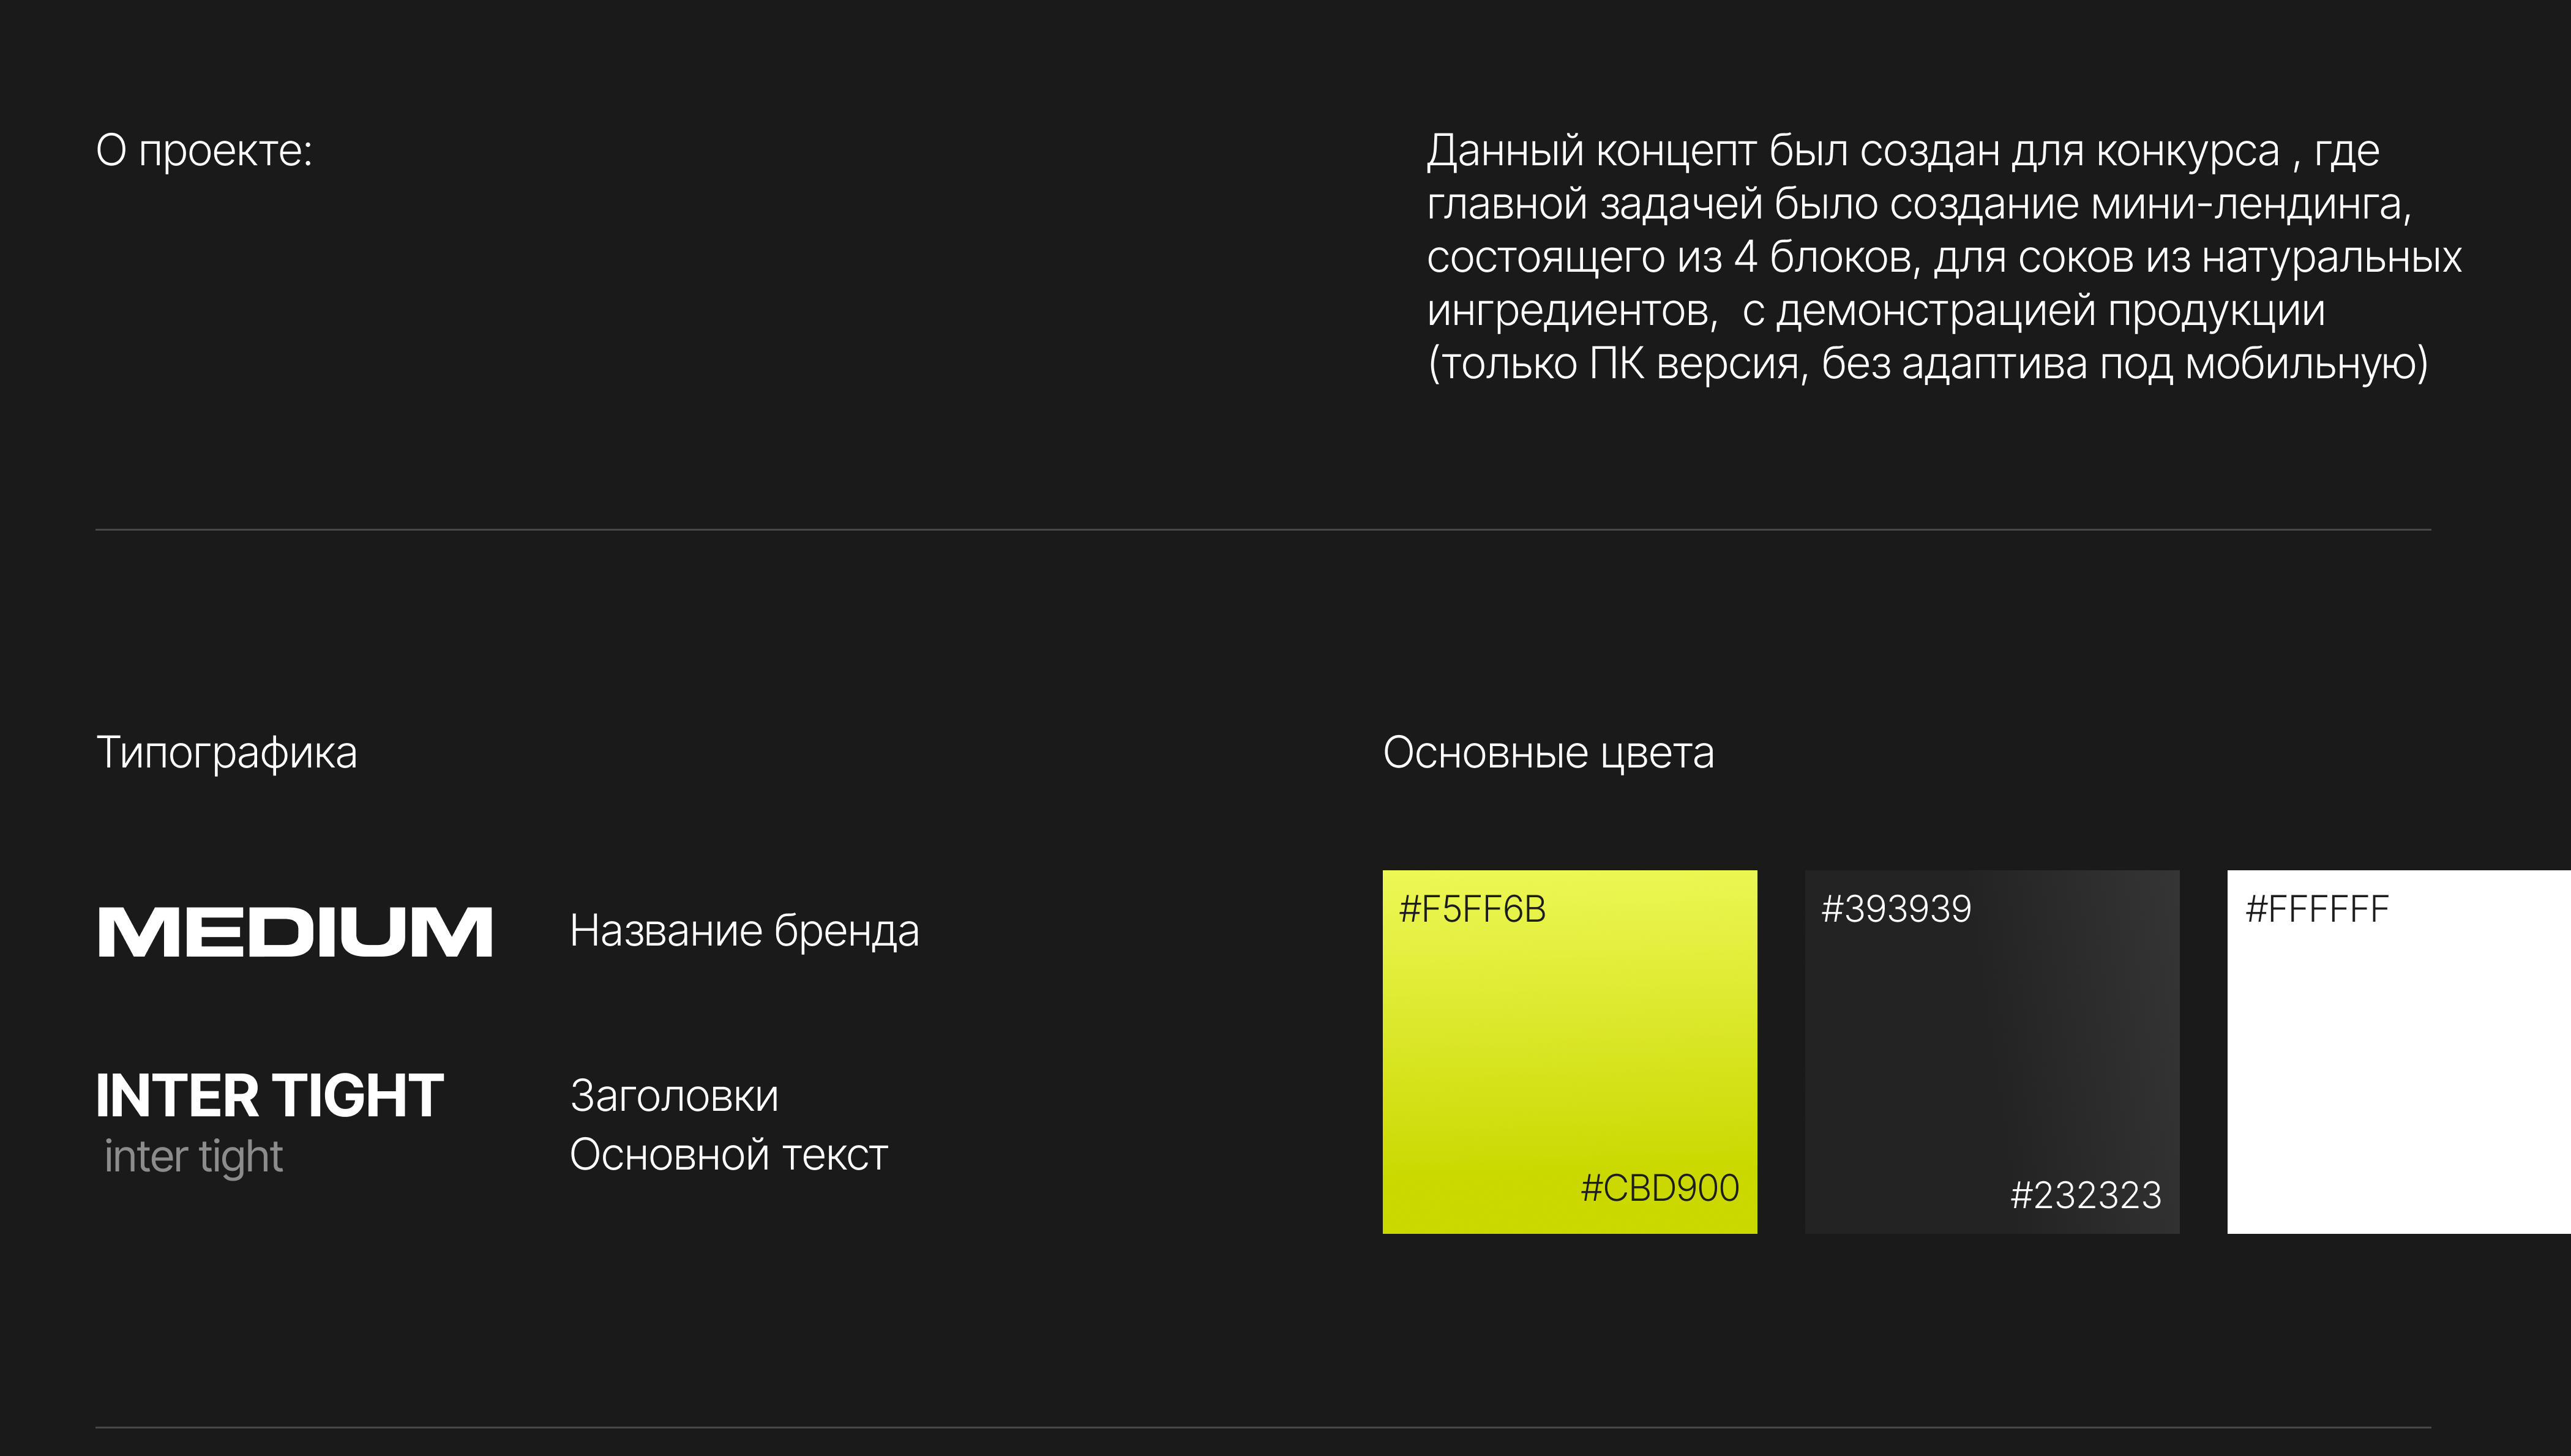2571x1456 pixels.
Task: Click the Основной текст label
Action: coord(728,1155)
